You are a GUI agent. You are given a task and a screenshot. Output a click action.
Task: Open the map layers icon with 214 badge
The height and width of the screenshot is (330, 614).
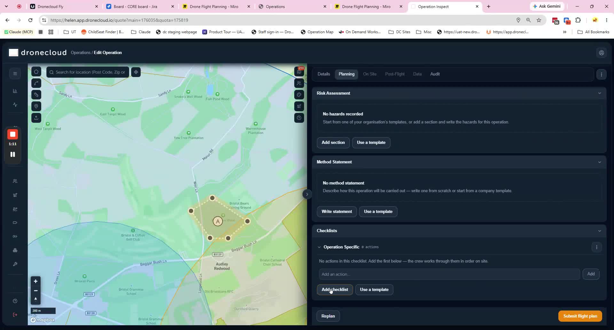coord(299,72)
